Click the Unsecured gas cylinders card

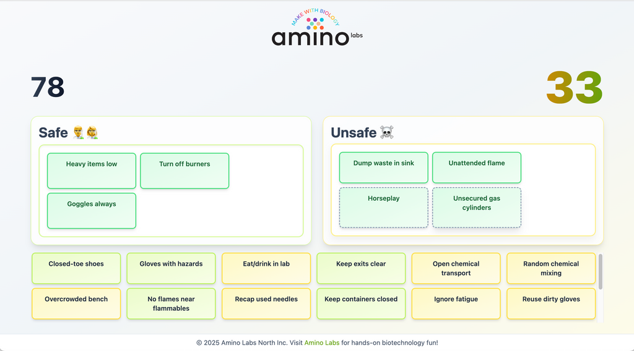pos(476,208)
